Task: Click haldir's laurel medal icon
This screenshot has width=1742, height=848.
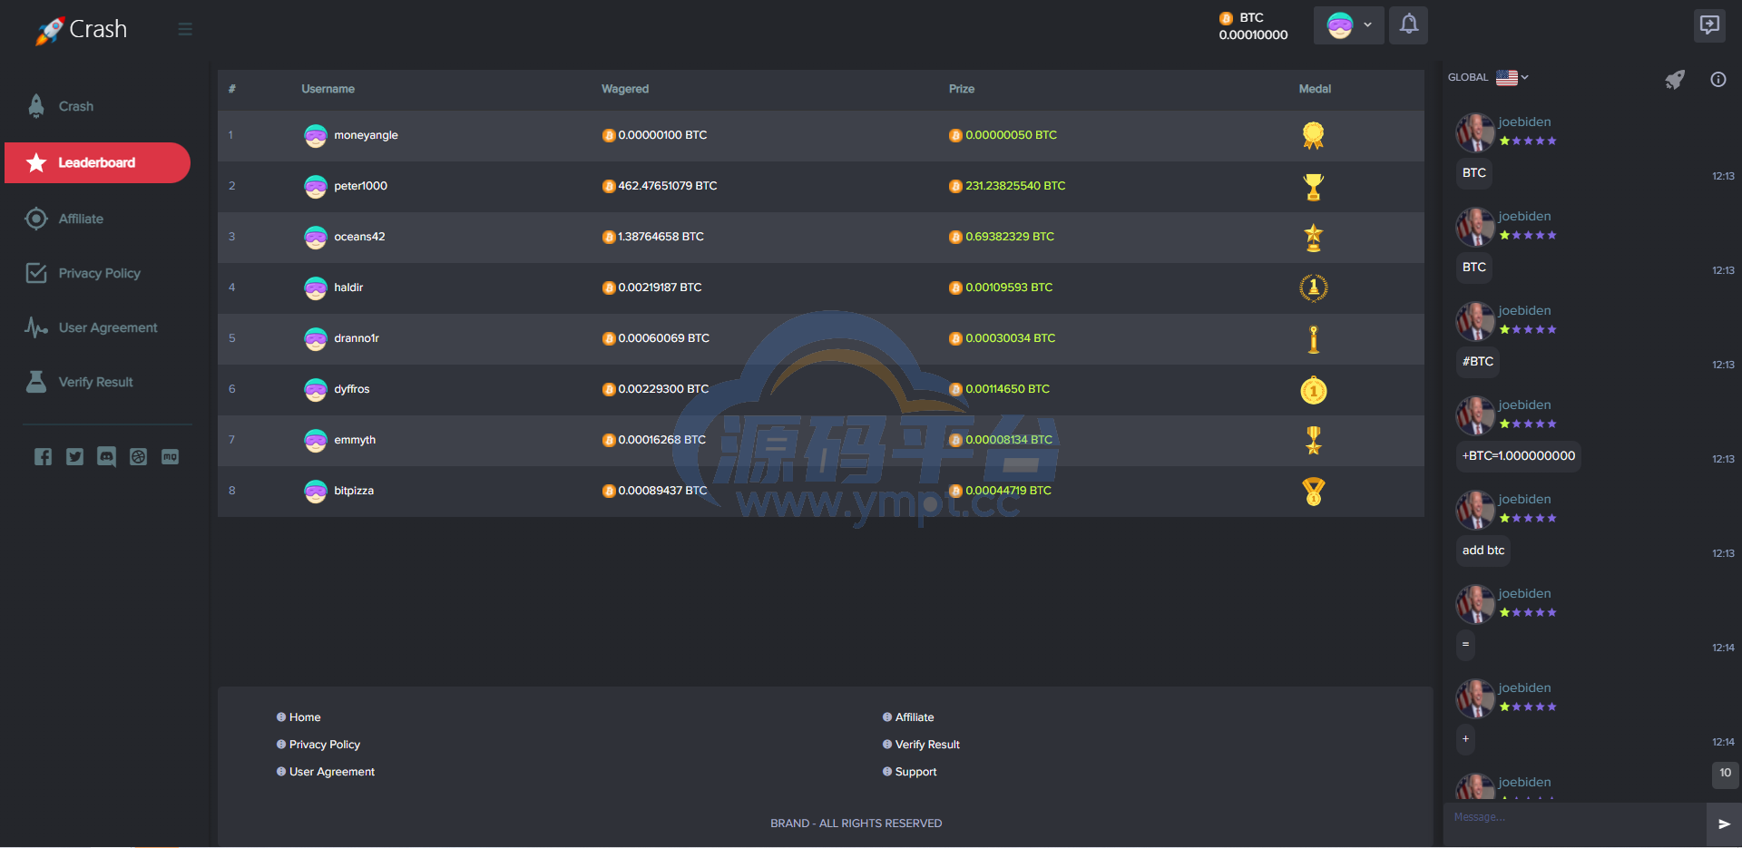Action: pos(1313,288)
